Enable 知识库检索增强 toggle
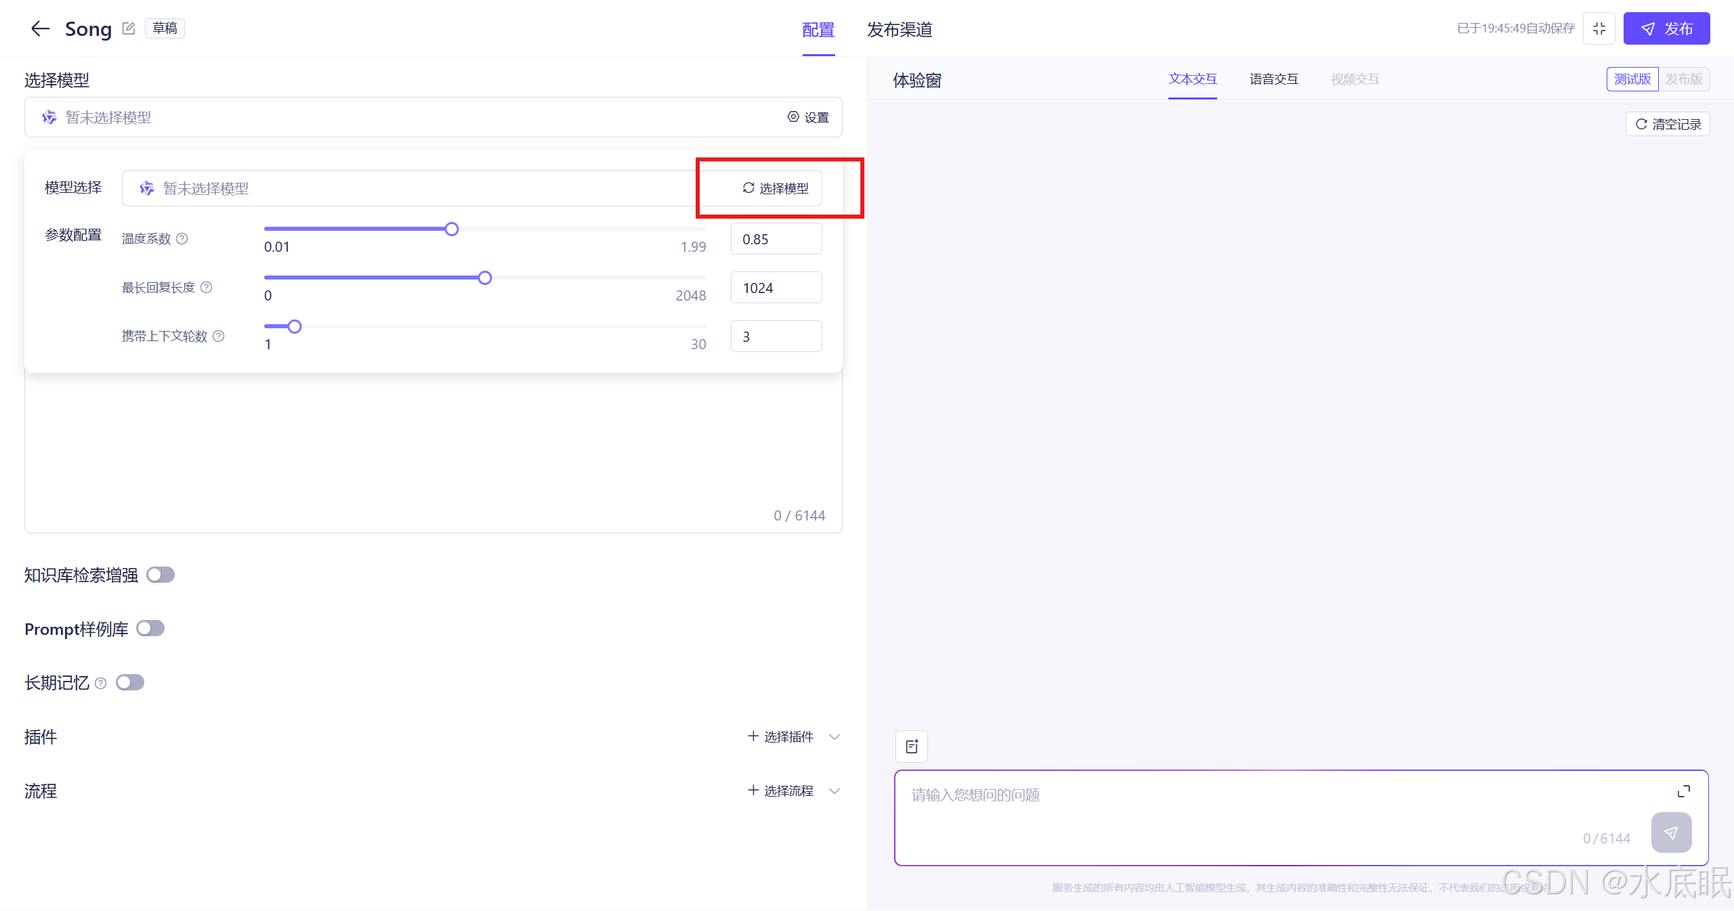1734x911 pixels. 161,575
